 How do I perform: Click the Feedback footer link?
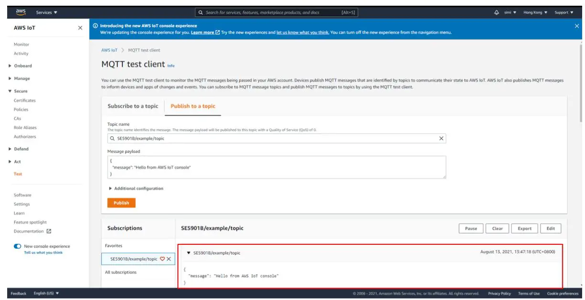[19, 293]
